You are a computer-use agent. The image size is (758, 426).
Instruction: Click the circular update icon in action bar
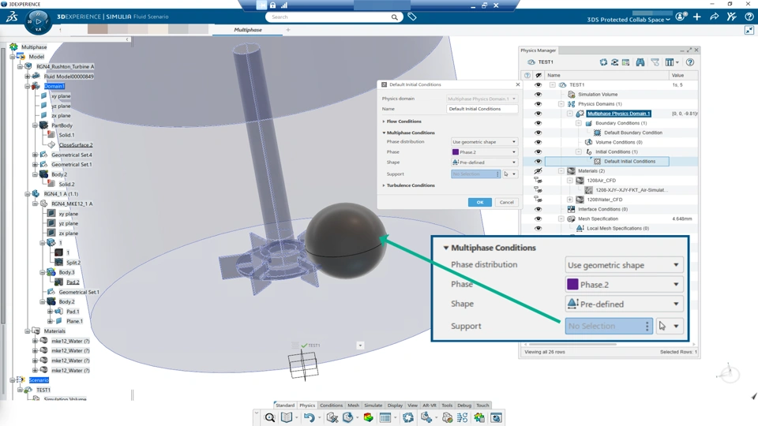pos(408,418)
